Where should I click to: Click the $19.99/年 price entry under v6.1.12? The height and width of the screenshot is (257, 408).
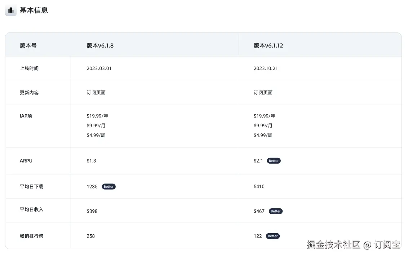[265, 116]
